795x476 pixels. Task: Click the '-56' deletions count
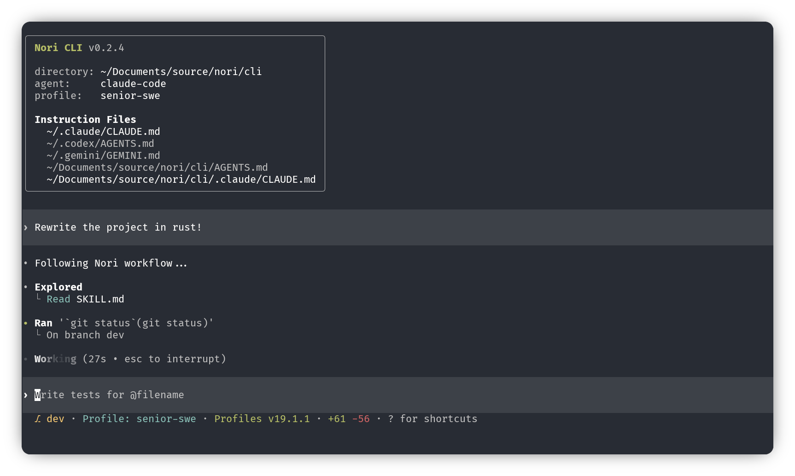(361, 419)
